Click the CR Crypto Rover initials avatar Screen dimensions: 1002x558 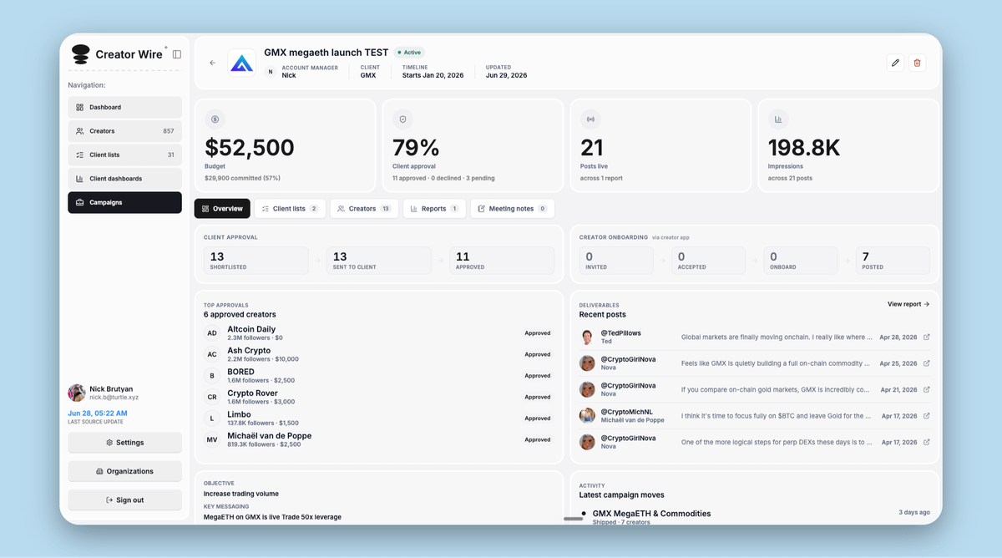point(212,397)
